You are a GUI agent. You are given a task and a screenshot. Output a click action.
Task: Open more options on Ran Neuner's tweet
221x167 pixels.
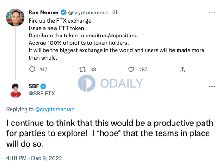tap(212, 12)
